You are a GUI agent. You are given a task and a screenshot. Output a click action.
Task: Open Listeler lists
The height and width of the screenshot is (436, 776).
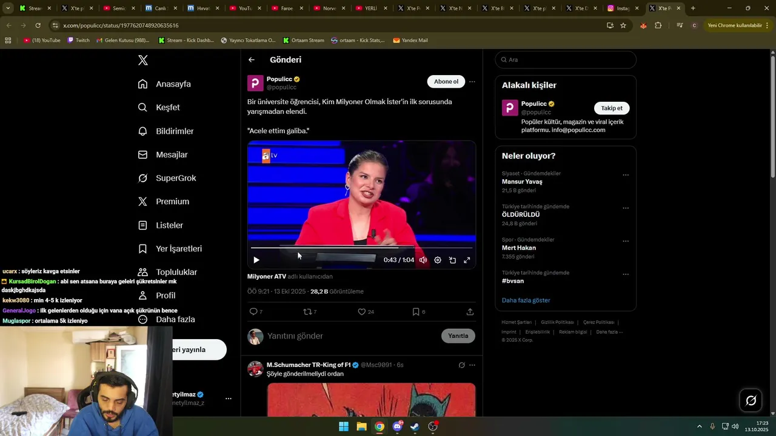[x=160, y=225]
